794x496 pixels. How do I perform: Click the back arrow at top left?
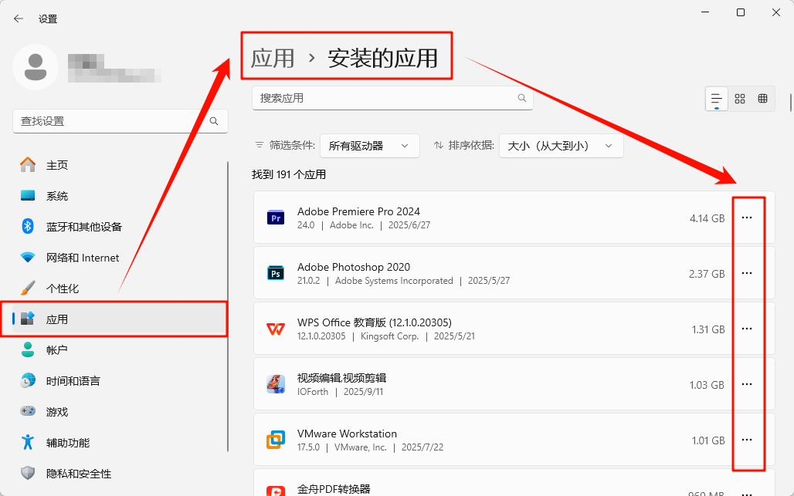[x=17, y=18]
